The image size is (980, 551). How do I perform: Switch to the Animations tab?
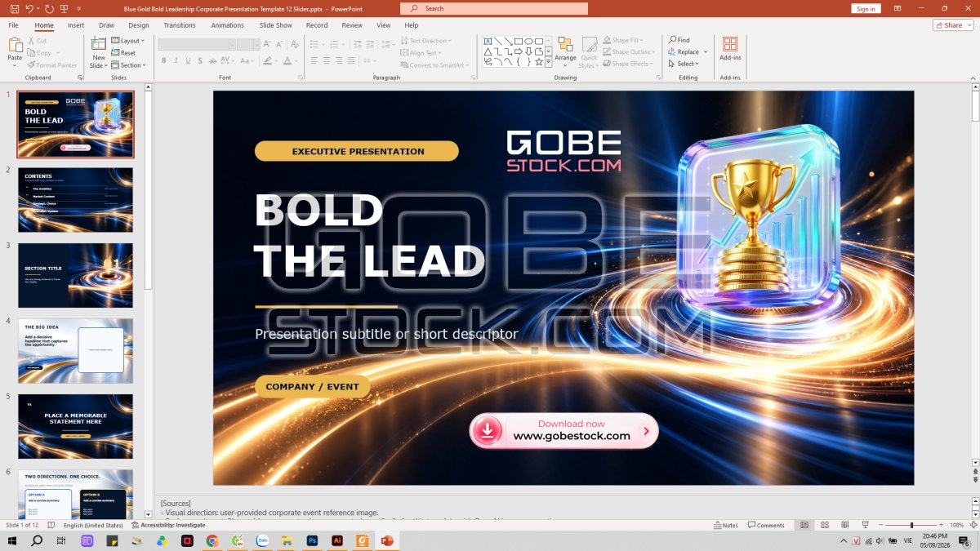click(227, 25)
